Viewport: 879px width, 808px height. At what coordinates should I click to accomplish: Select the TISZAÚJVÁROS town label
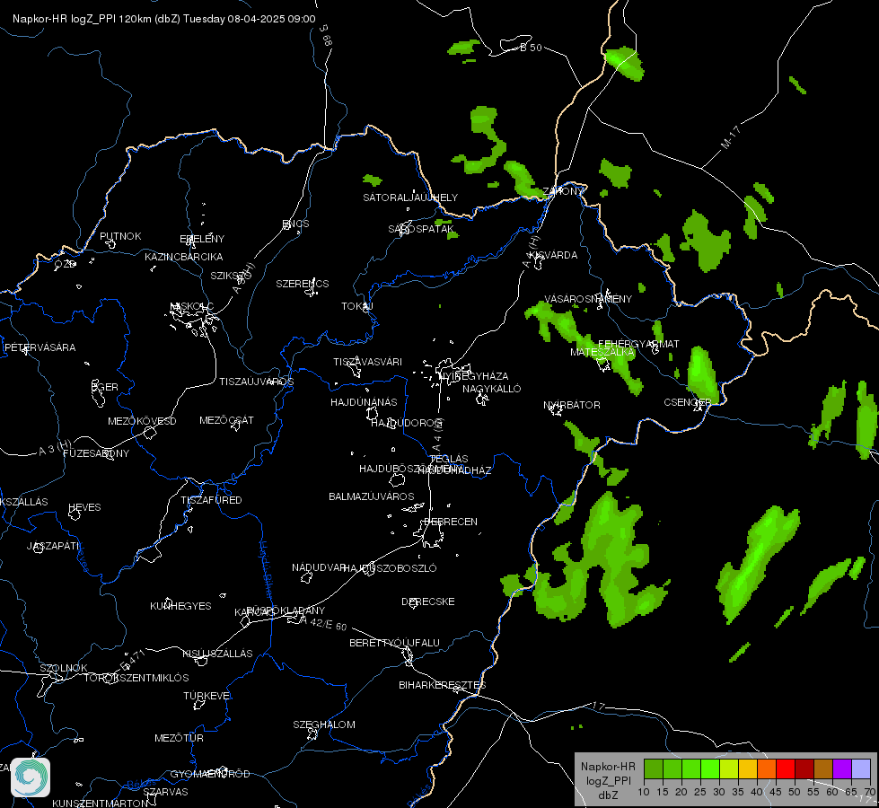(x=256, y=382)
